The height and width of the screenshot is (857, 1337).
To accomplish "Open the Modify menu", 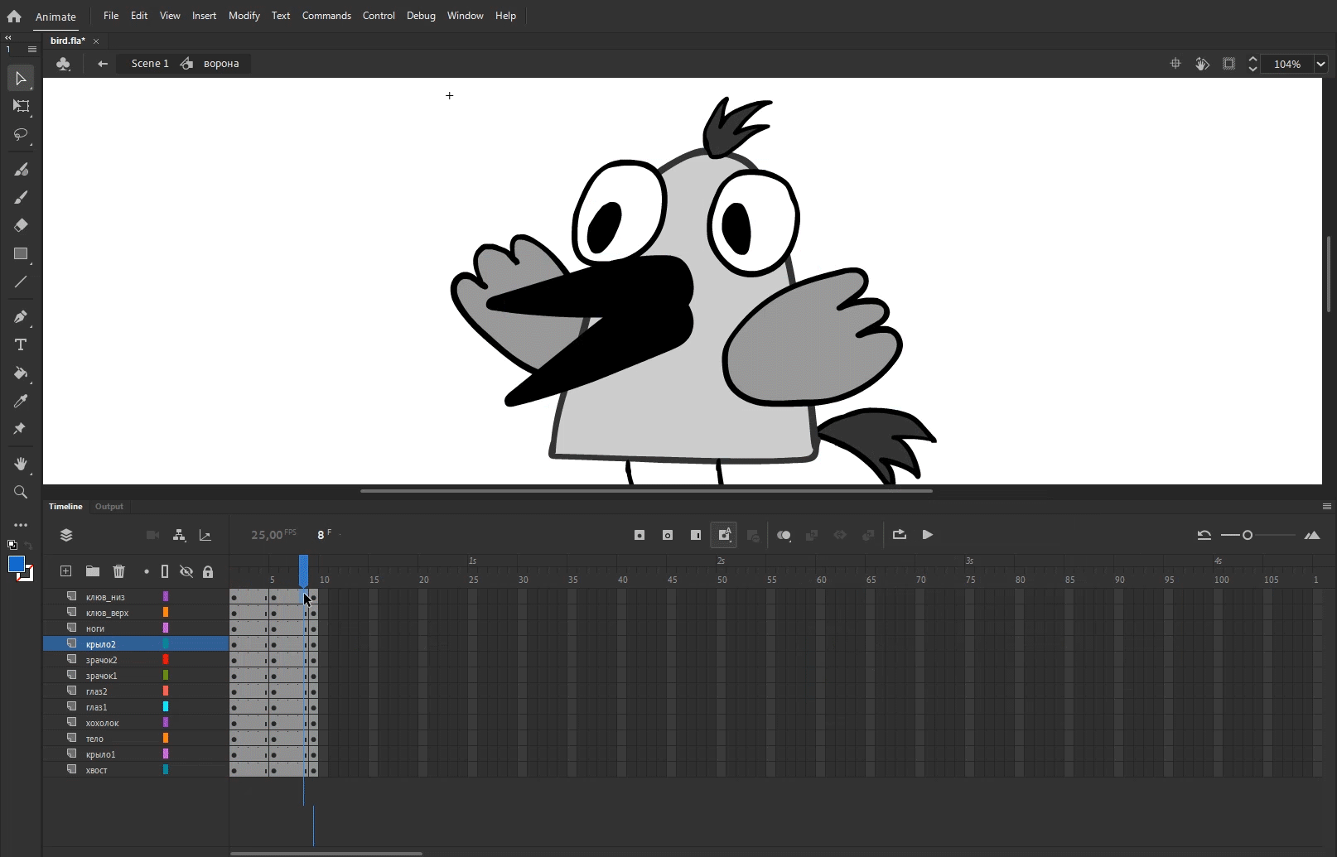I will [244, 16].
